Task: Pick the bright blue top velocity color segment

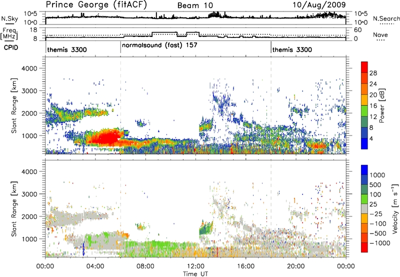Action: (364, 170)
